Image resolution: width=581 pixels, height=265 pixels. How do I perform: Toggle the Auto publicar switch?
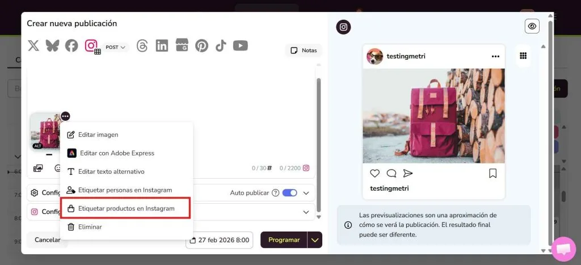[x=290, y=193]
